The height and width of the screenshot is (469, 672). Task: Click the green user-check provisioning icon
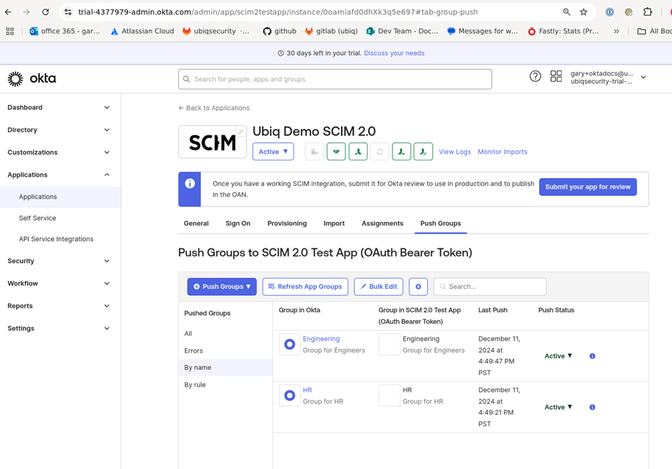[423, 152]
